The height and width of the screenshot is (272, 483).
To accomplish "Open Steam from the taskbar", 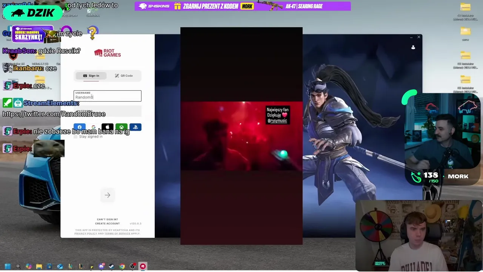I will click(111, 266).
